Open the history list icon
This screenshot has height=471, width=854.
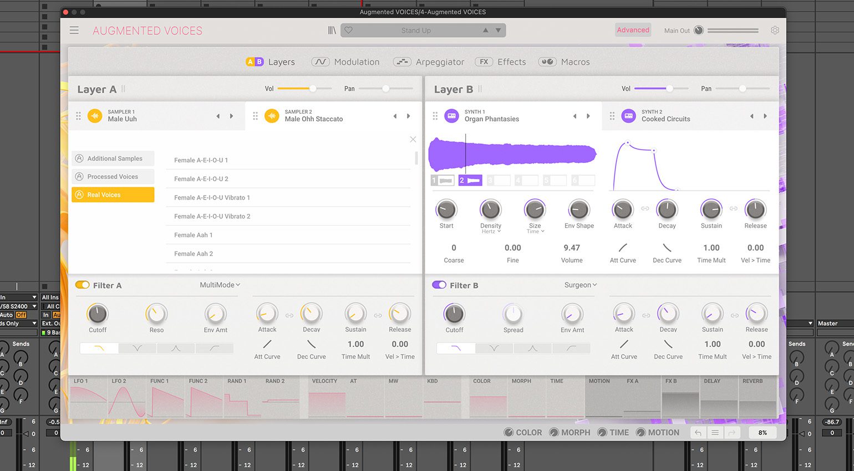pyautogui.click(x=715, y=433)
